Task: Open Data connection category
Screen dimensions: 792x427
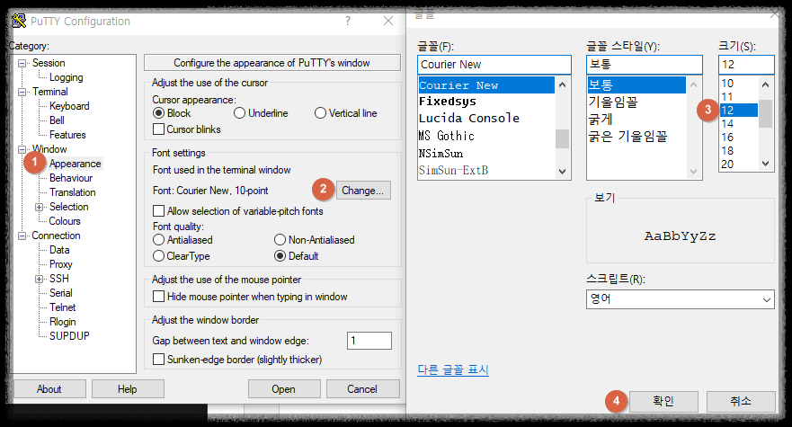Action: (59, 250)
